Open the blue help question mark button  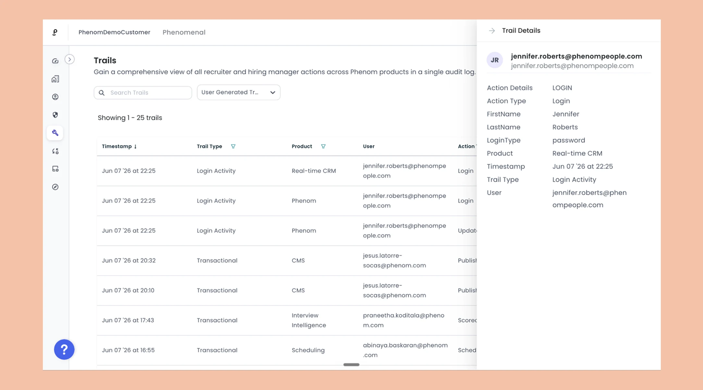point(64,349)
